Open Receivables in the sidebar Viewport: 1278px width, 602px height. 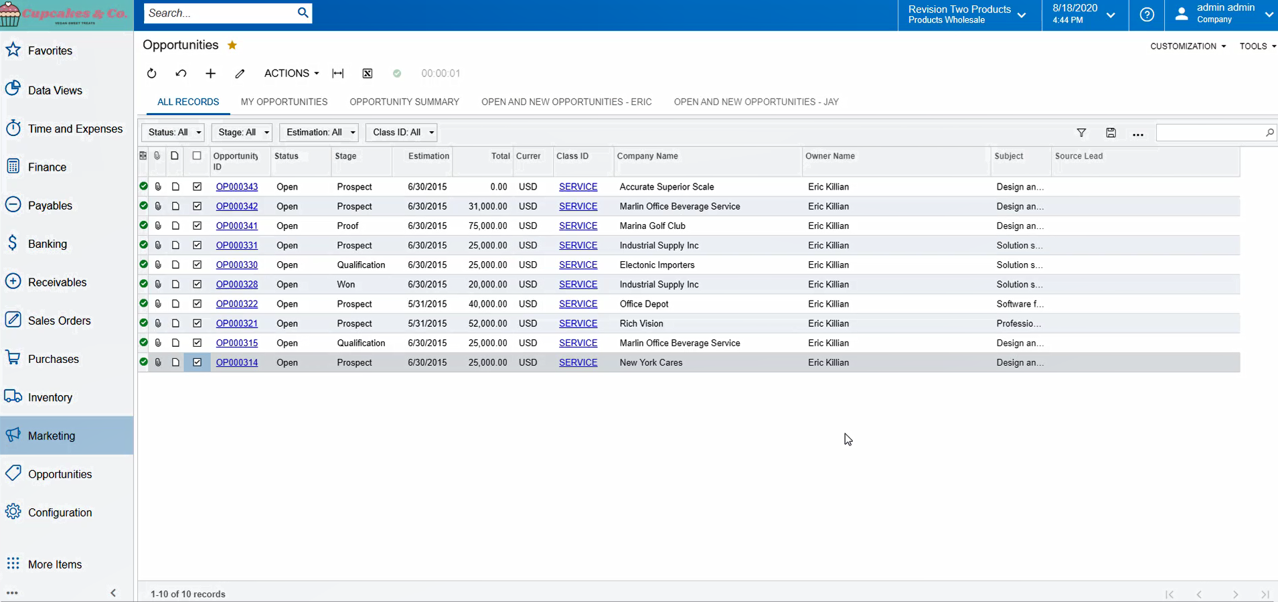tap(67, 282)
